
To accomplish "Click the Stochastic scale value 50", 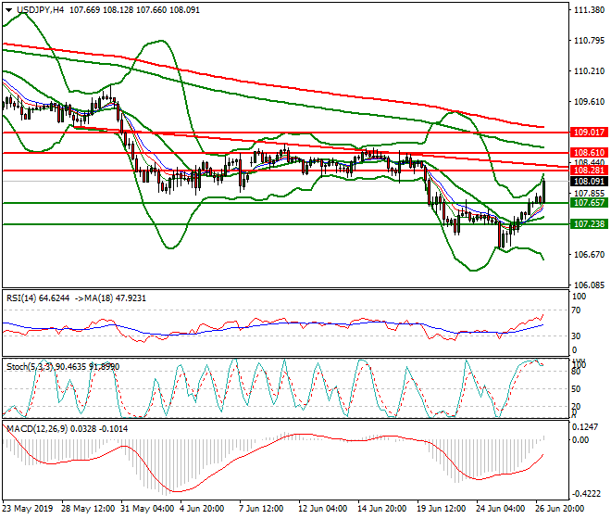I will 577,389.
